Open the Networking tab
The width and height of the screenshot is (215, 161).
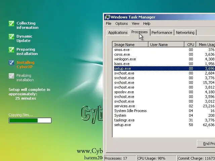(185, 33)
